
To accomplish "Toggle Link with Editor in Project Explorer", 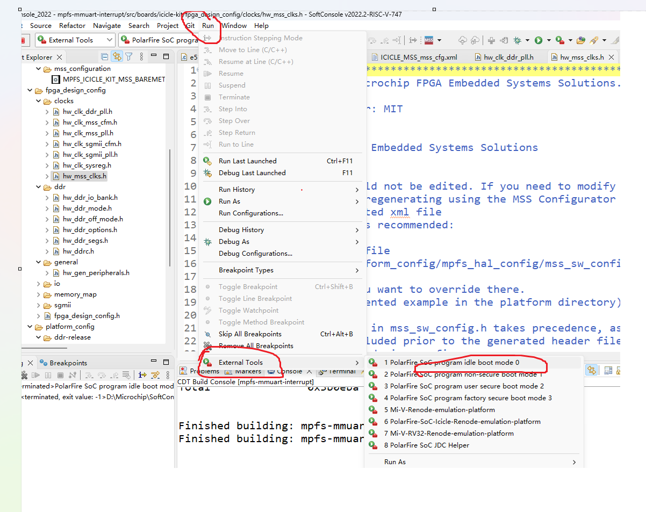I will 117,57.
